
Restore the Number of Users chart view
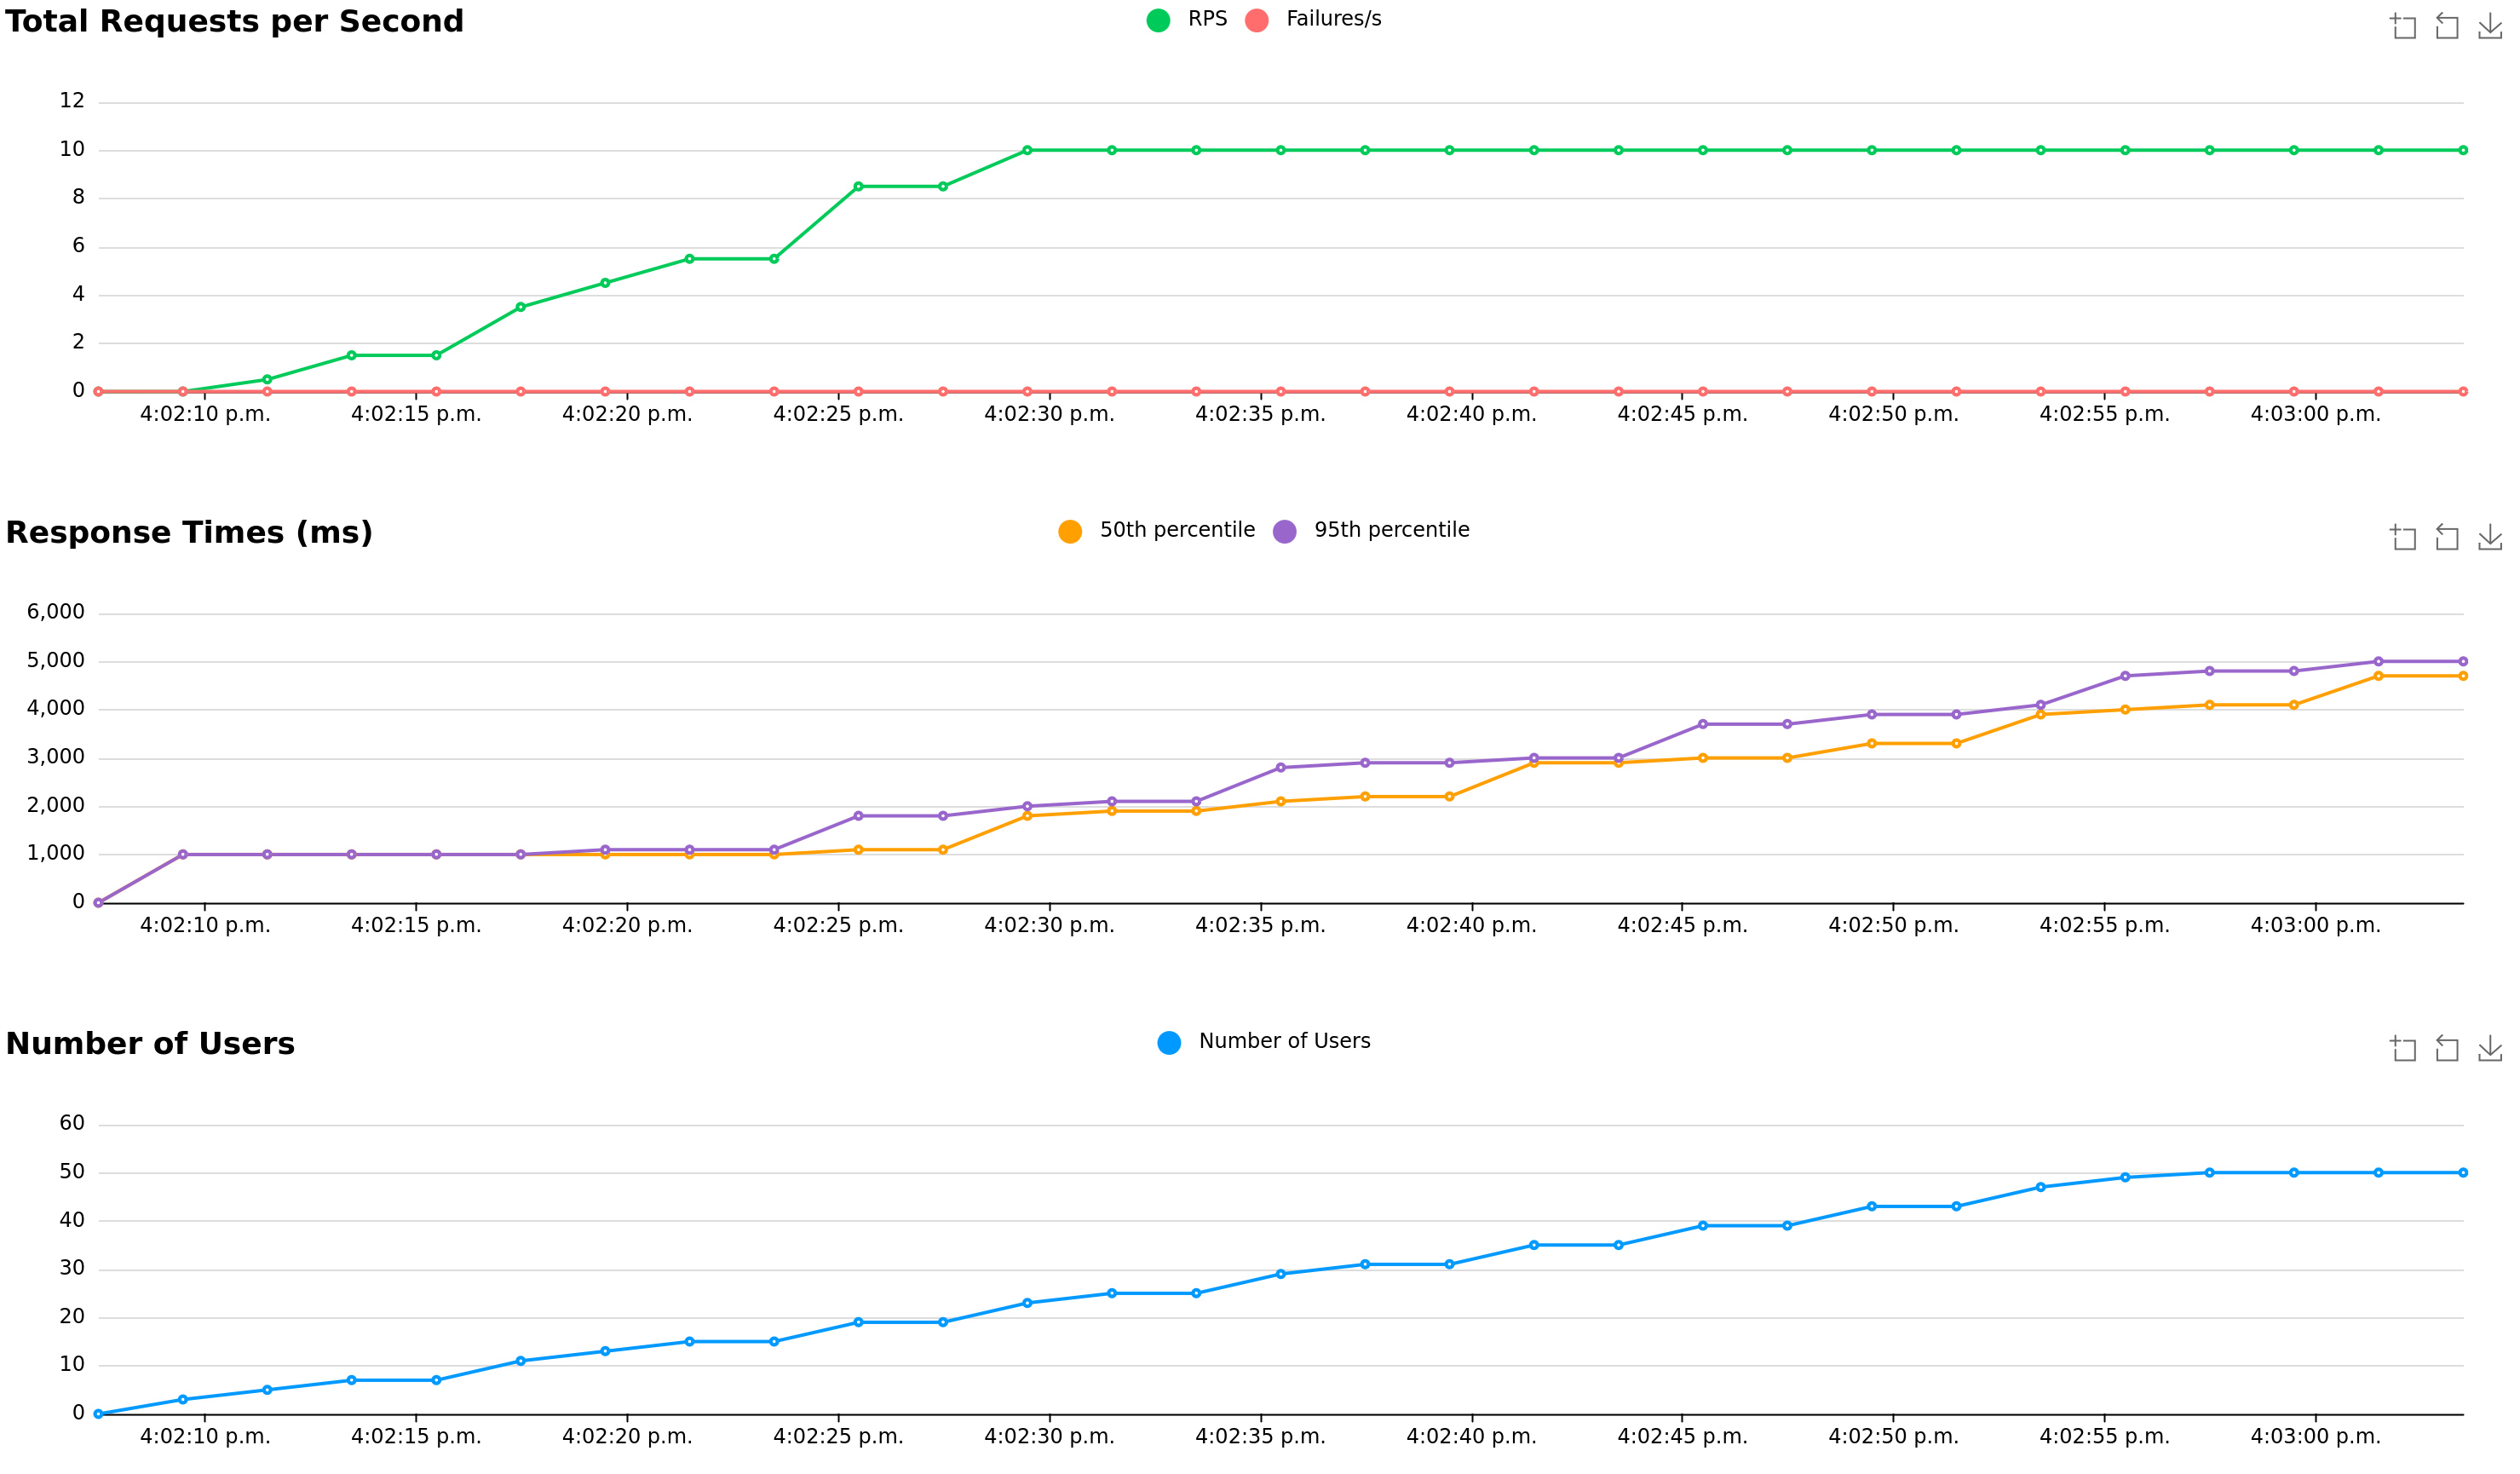tap(2447, 1048)
